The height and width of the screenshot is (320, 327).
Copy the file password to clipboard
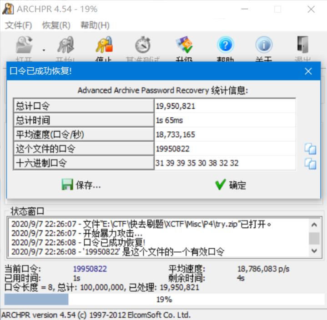coord(310,149)
